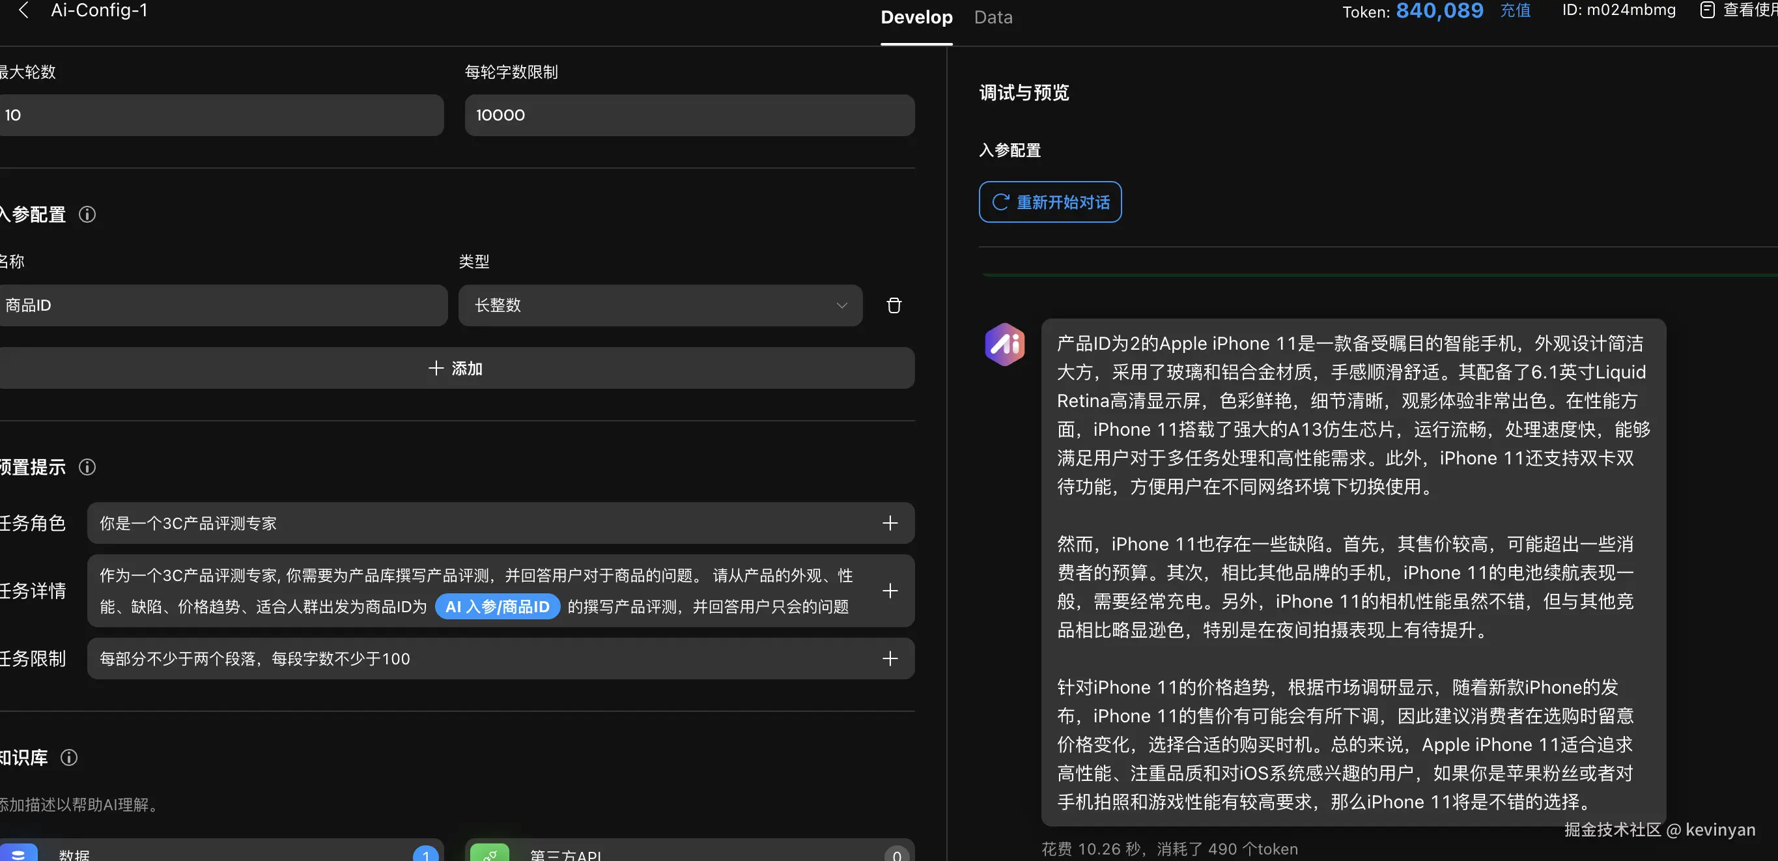
Task: Click the 每轮字数限制 field showing 10000
Action: 689,115
